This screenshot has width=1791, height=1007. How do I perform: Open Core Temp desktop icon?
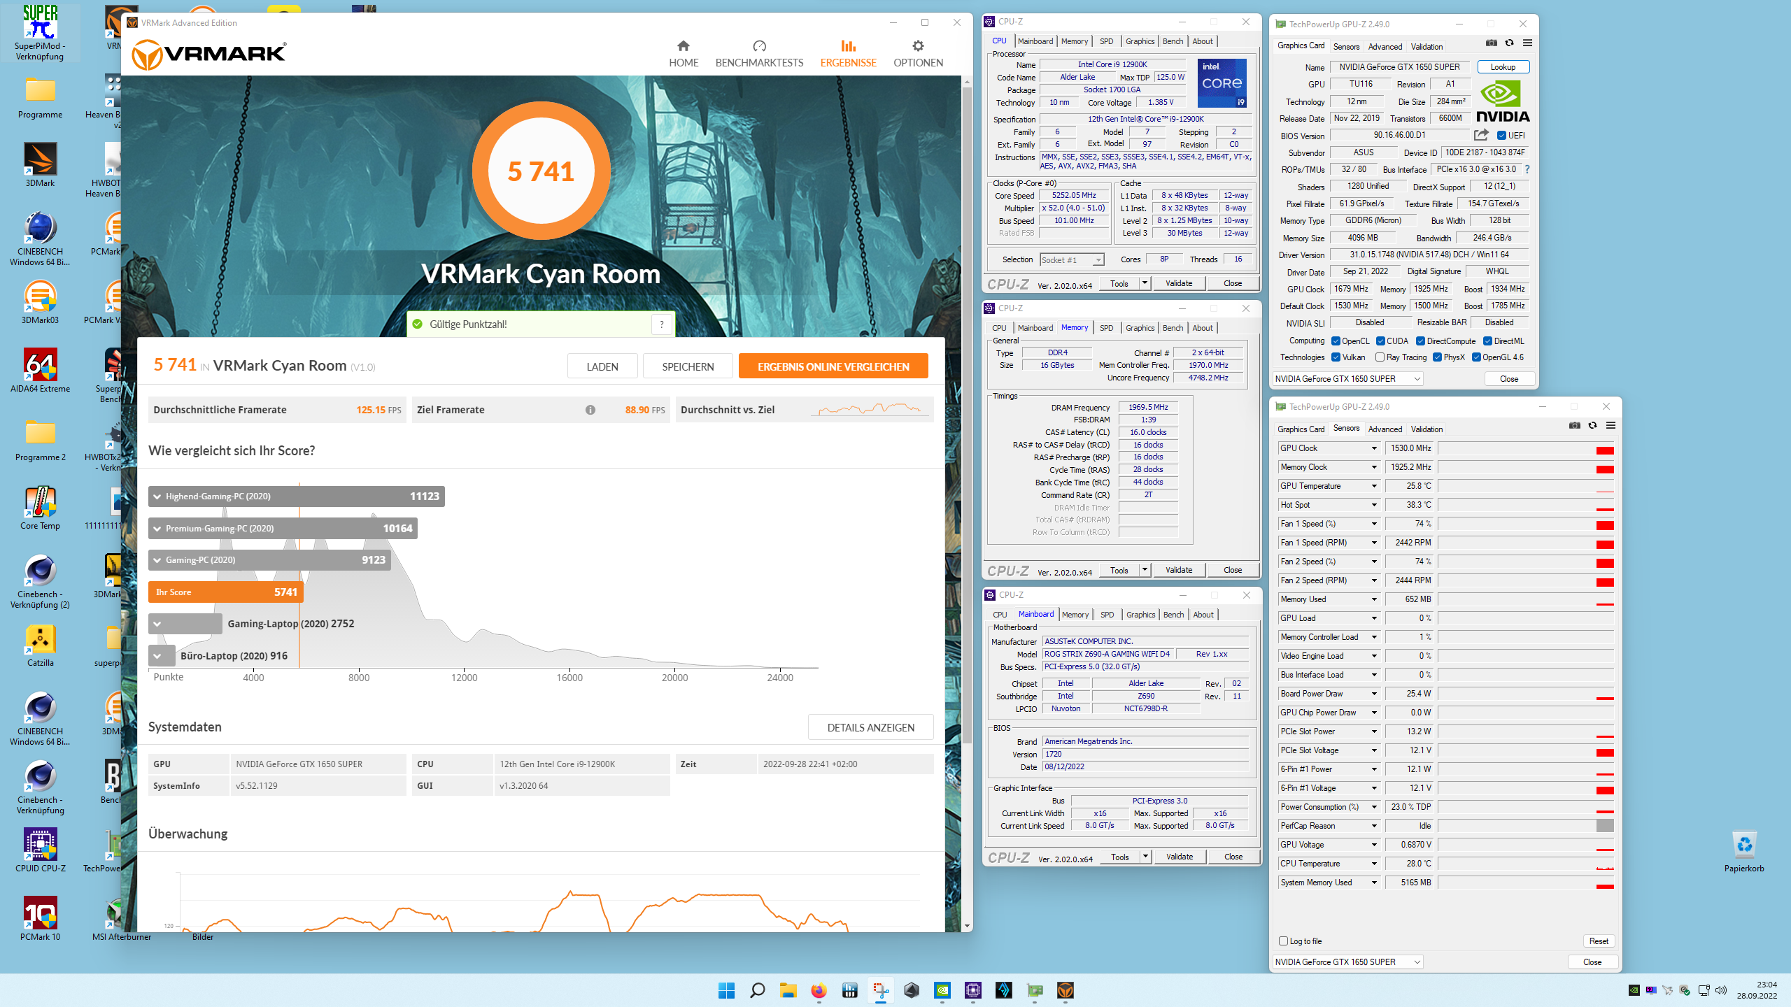tap(40, 508)
